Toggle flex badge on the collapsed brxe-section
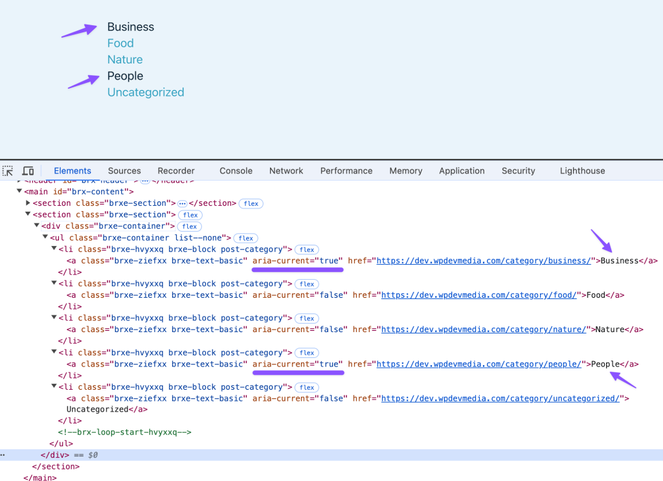This screenshot has height=481, width=663. (251, 203)
